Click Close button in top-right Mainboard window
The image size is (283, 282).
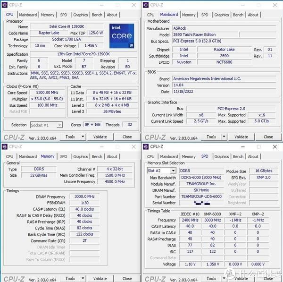[x=268, y=137]
